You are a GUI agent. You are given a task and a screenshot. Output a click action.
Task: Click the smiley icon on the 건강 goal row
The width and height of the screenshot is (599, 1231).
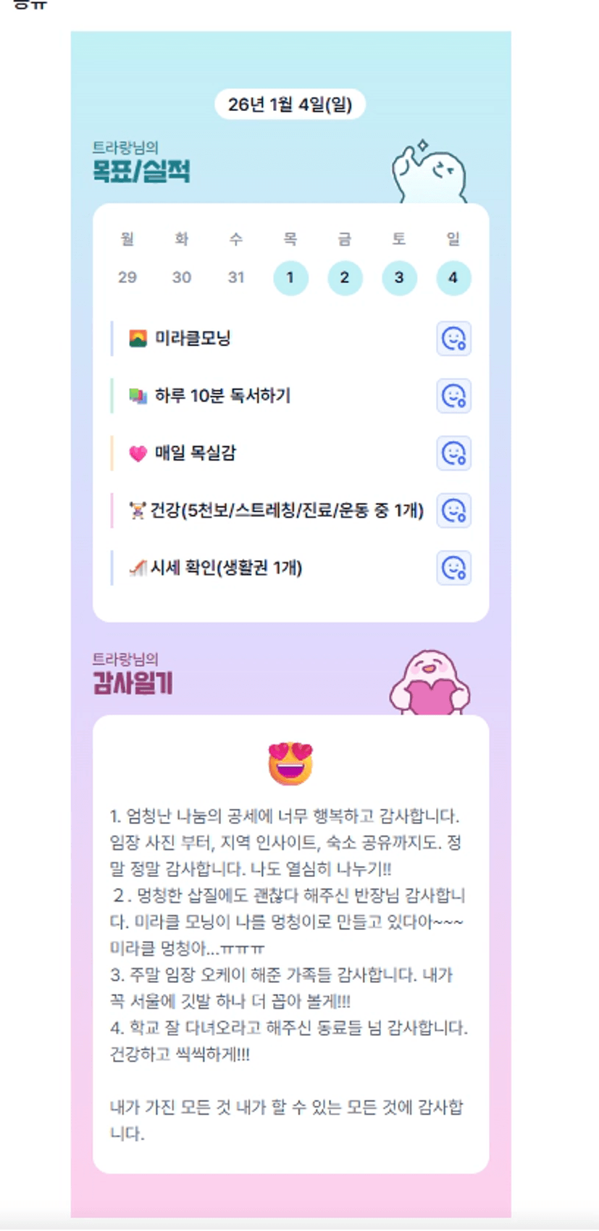pyautogui.click(x=454, y=511)
